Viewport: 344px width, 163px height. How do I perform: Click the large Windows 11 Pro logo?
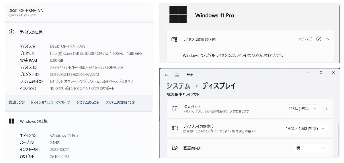[178, 15]
